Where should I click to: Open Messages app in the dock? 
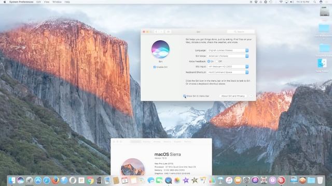[x=151, y=180]
